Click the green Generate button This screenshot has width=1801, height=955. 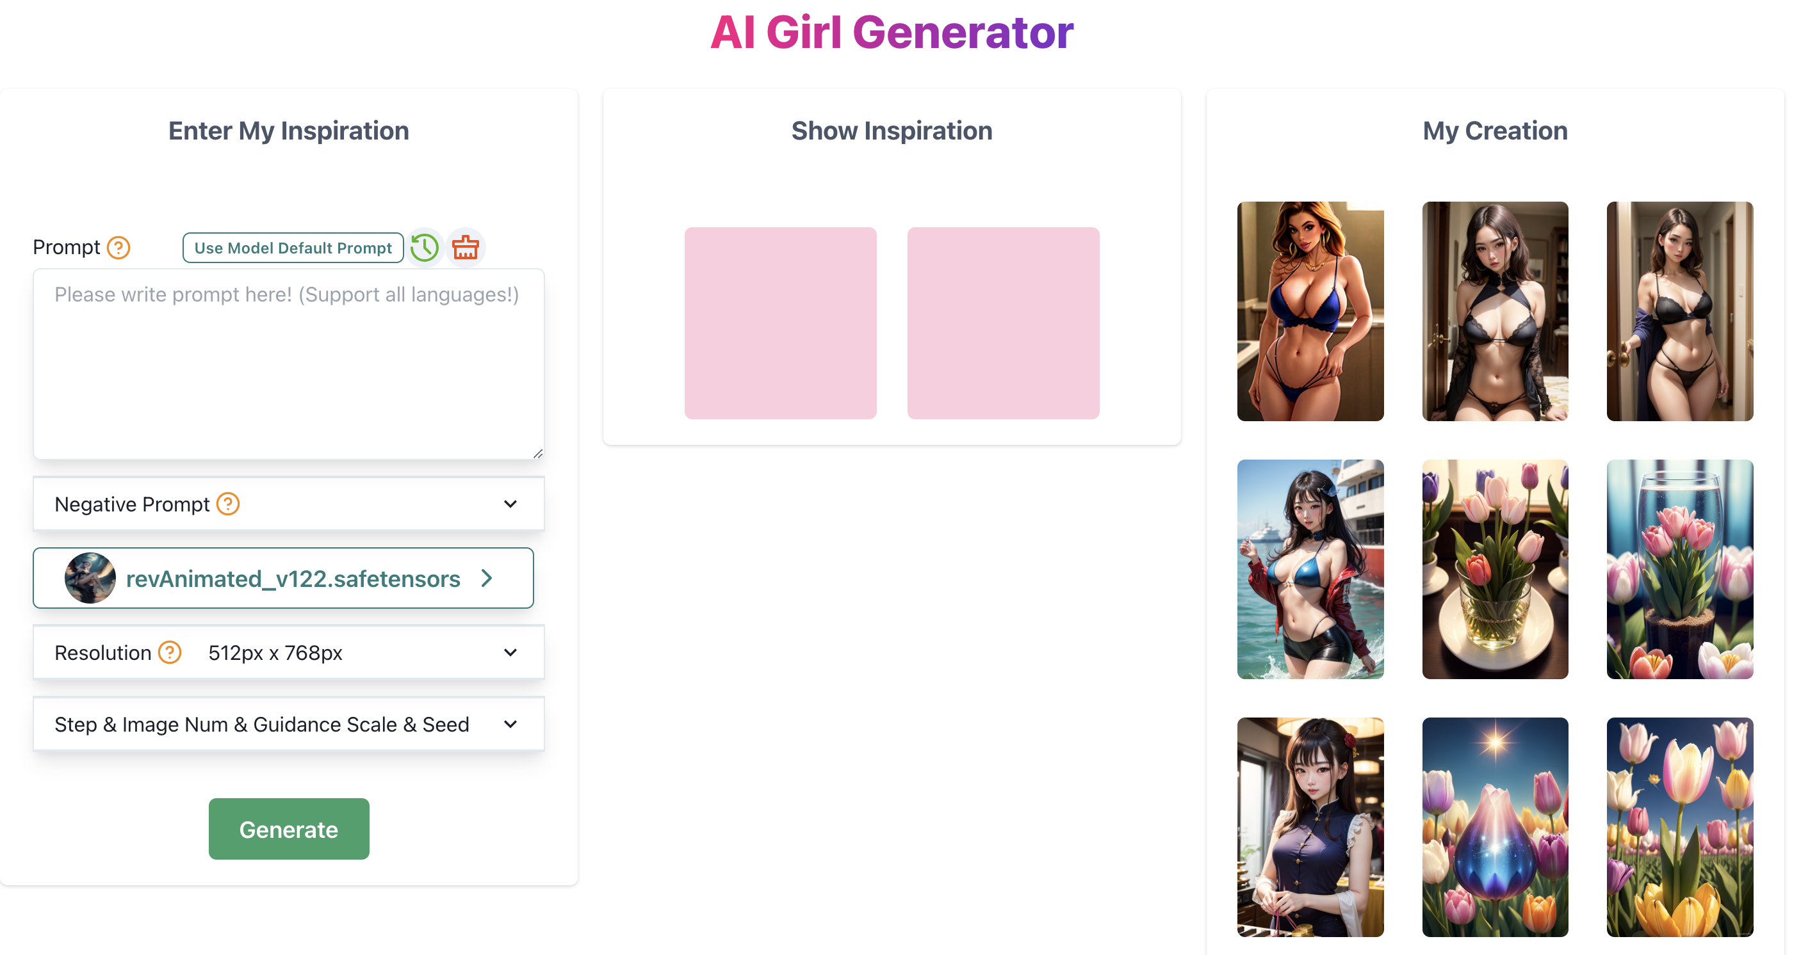289,828
